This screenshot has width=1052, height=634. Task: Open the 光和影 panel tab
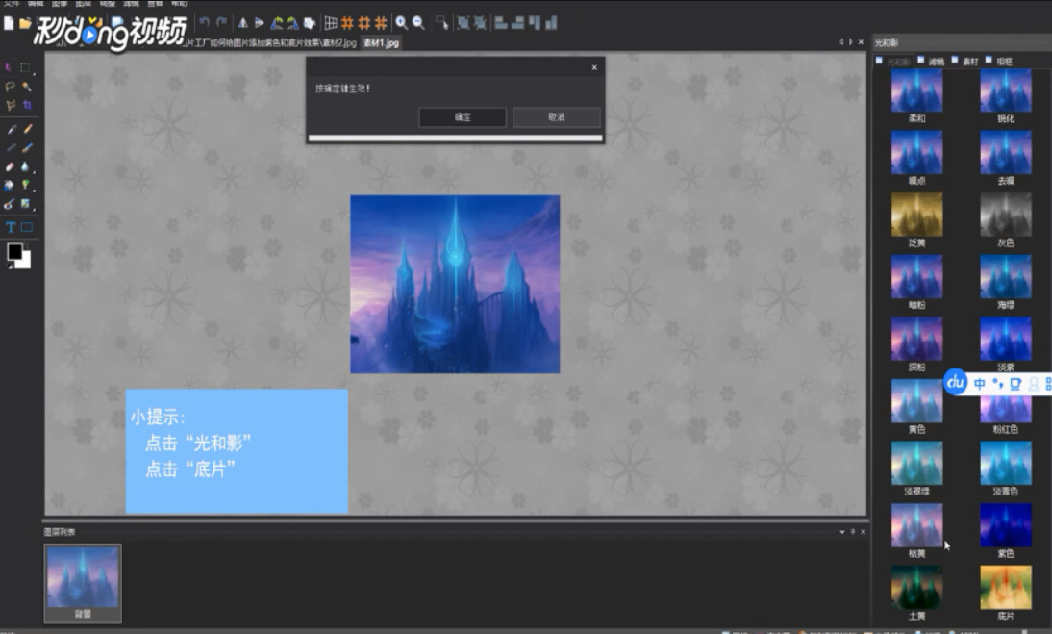tap(893, 61)
